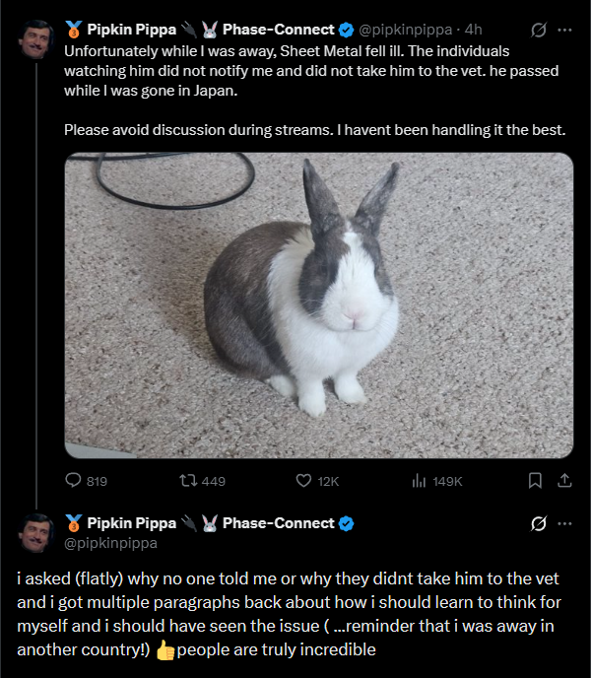Click the repost icon showing 449

[x=188, y=480]
